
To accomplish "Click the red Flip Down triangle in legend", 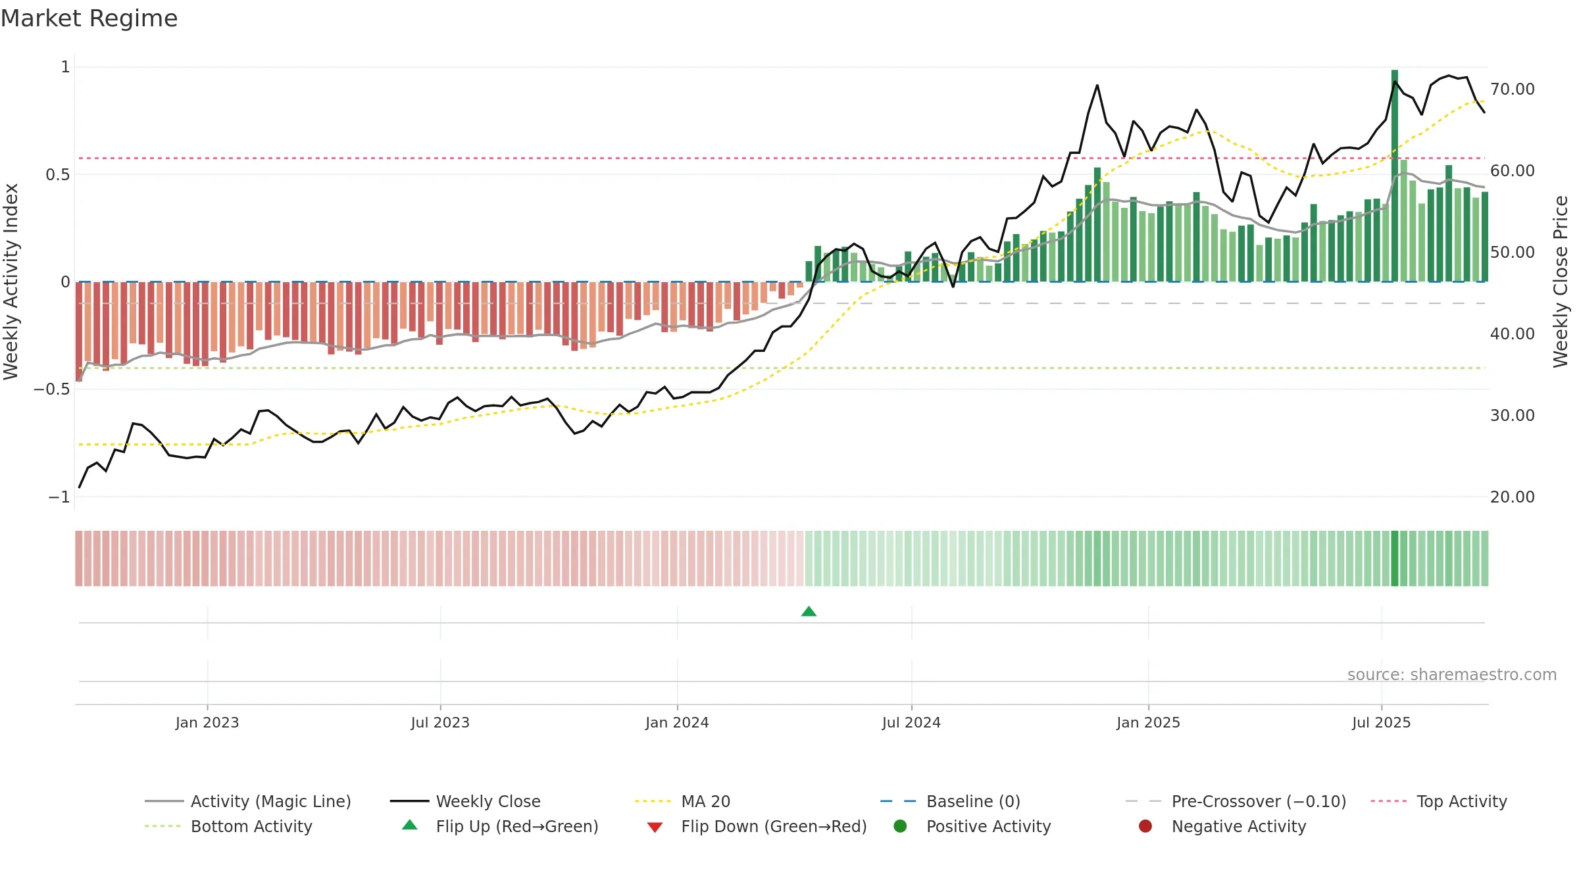I will [x=655, y=827].
